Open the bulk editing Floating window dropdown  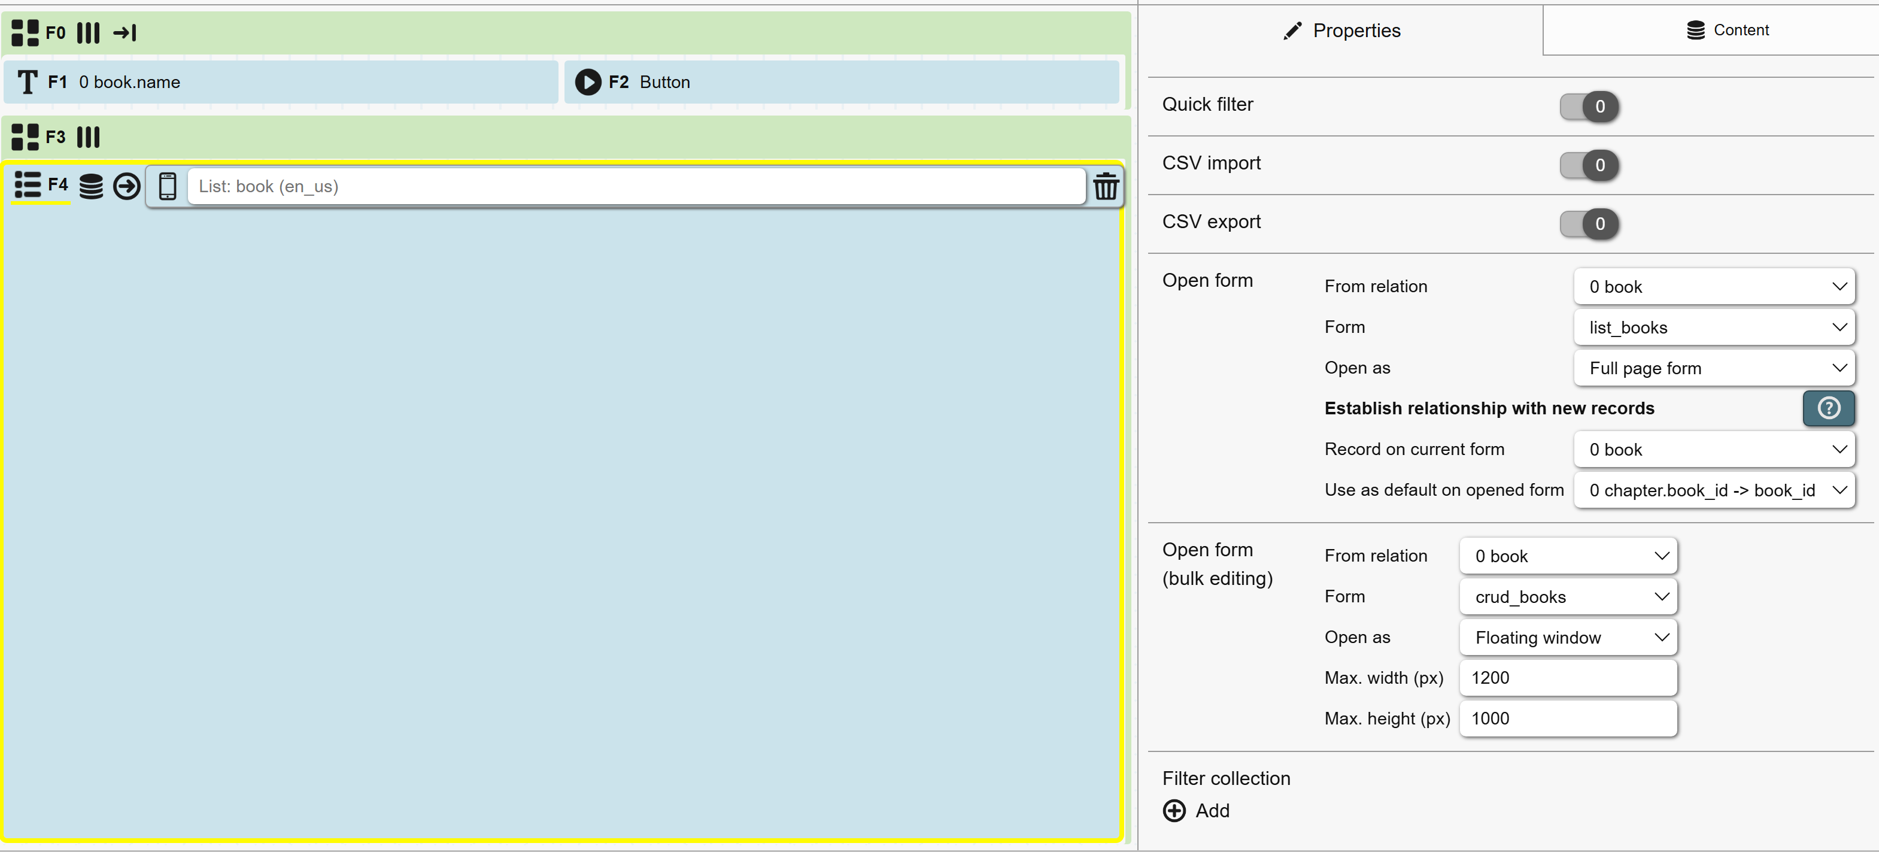[1568, 638]
